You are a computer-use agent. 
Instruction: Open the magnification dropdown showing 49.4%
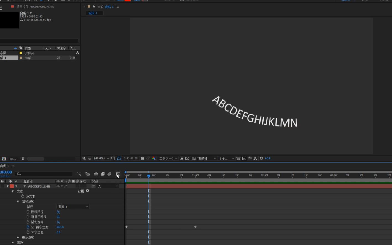101,158
